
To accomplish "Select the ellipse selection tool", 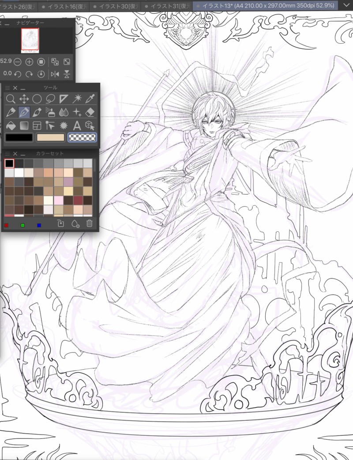I will coord(37,99).
